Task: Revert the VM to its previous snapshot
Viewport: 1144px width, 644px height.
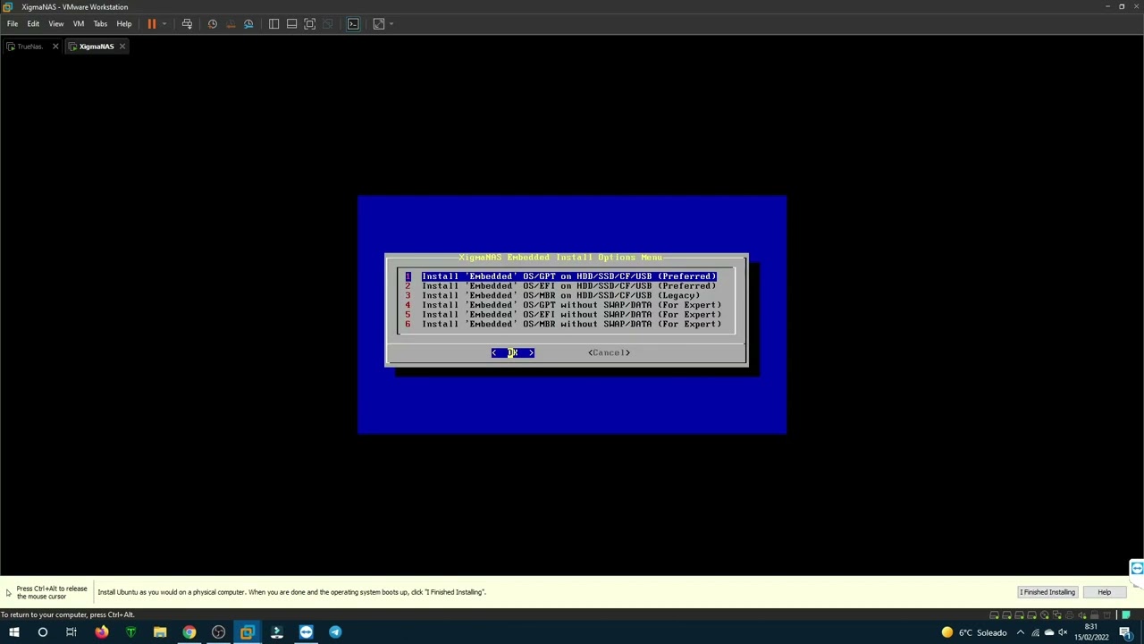Action: point(231,24)
